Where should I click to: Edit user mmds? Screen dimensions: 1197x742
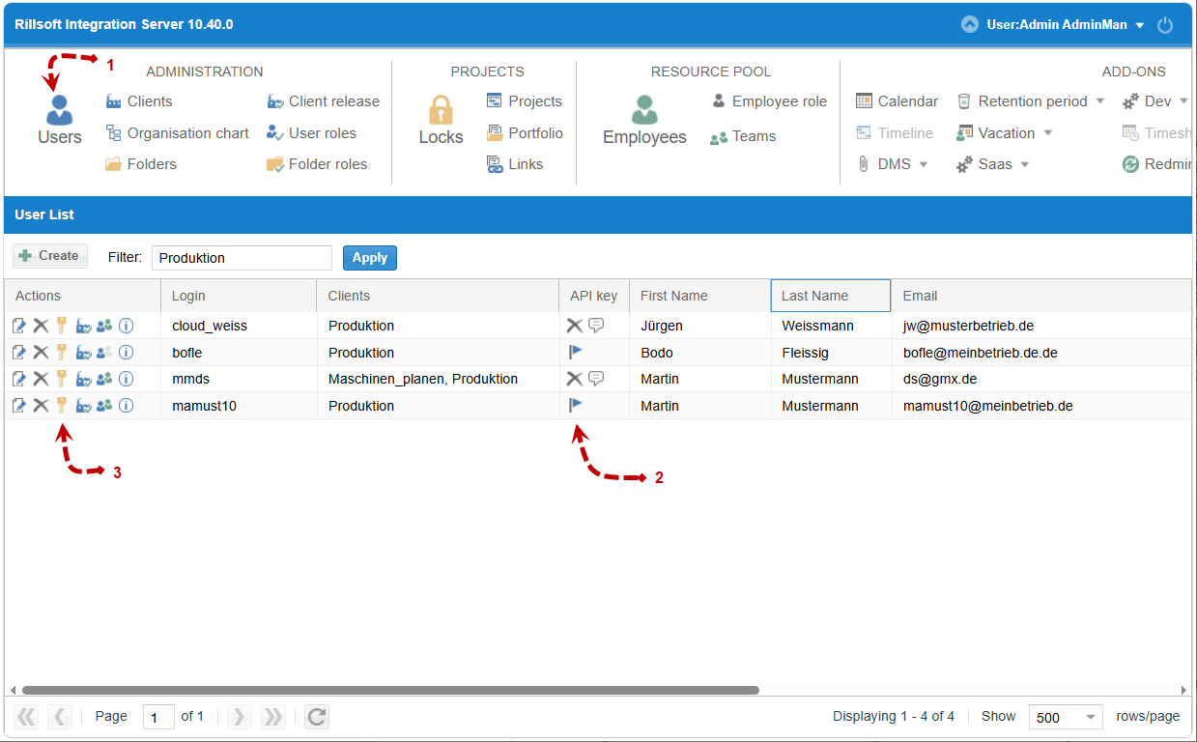point(19,379)
